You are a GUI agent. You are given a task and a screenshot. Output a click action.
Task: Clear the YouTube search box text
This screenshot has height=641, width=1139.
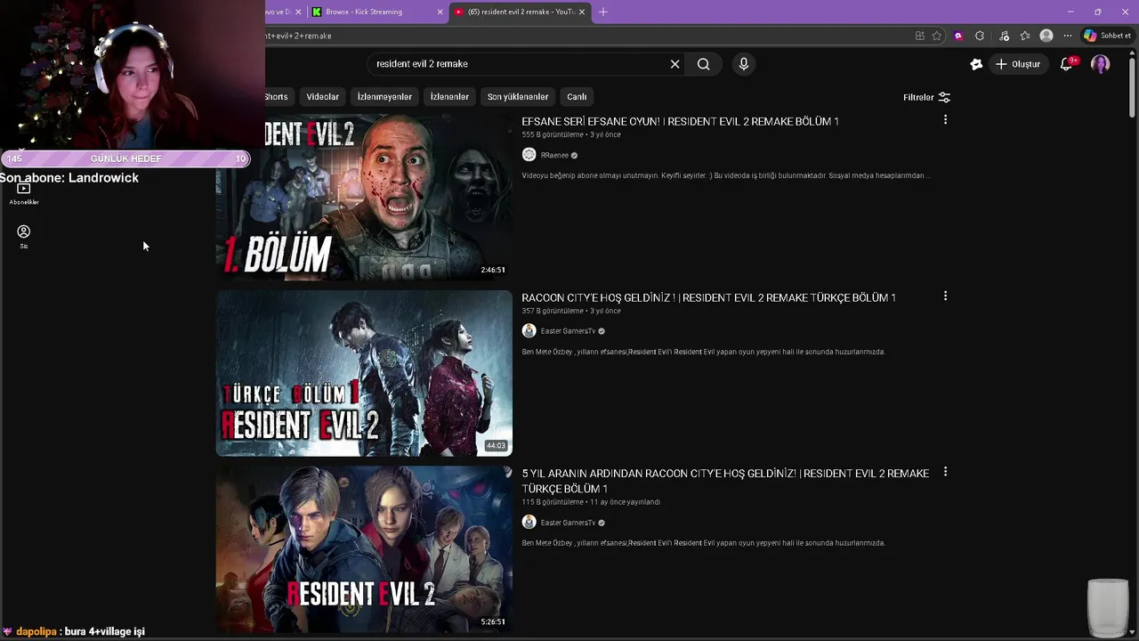tap(675, 64)
